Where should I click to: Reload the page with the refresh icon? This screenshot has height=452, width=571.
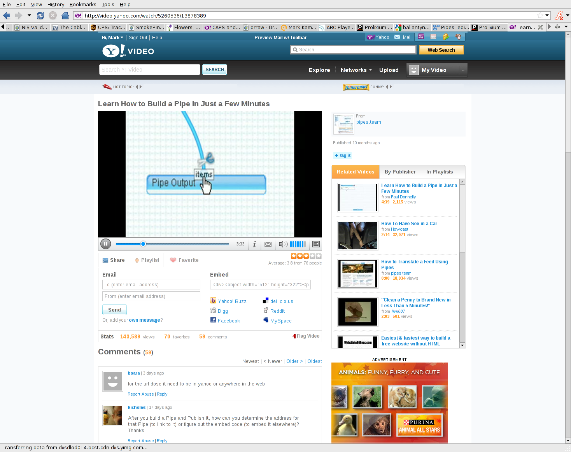click(40, 16)
